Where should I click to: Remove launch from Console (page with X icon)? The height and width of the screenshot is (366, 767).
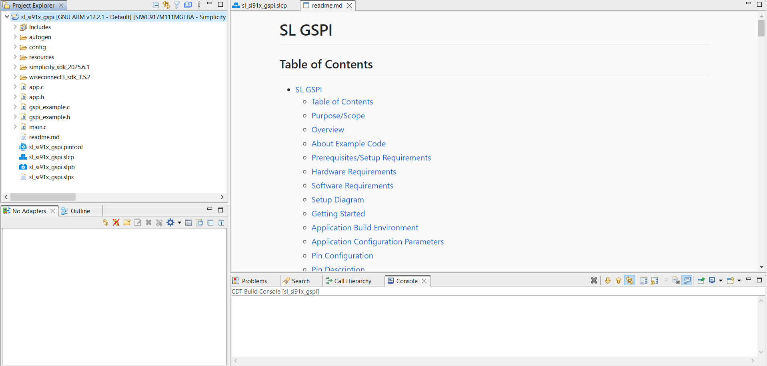(x=677, y=280)
